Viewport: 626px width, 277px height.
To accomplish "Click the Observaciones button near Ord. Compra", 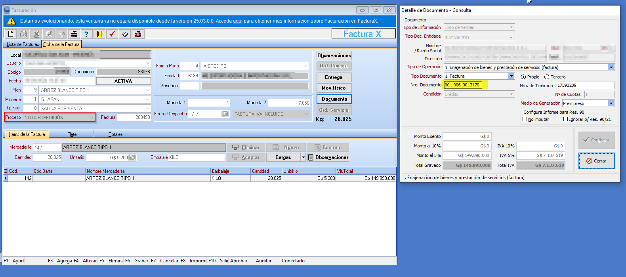I will pyautogui.click(x=334, y=55).
